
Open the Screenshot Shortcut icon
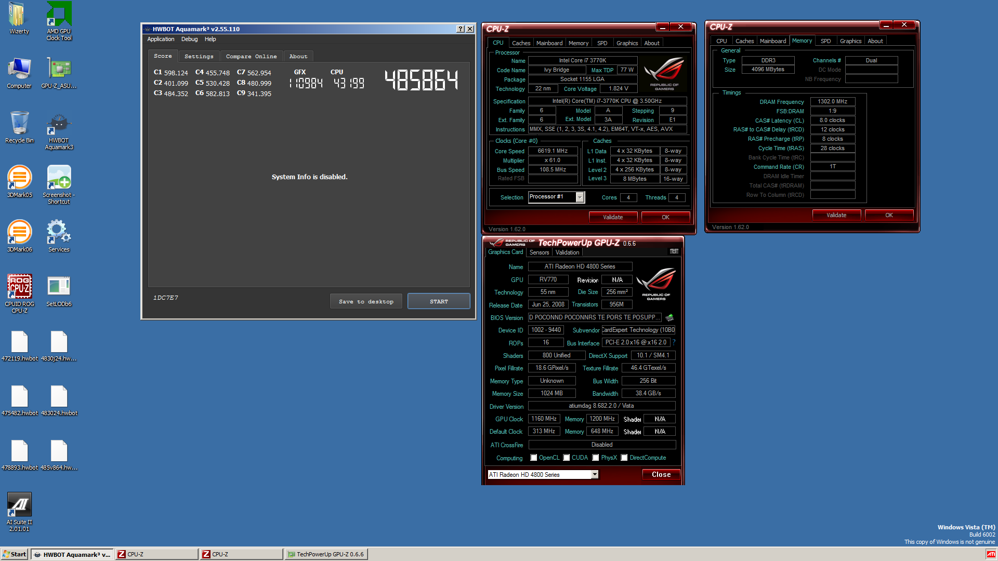point(59,184)
